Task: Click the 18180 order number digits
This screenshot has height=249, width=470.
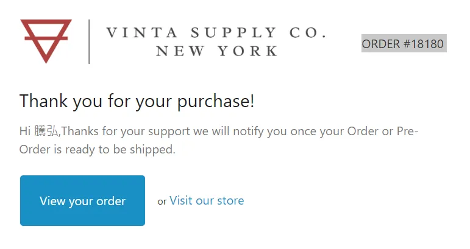Action: pos(427,44)
